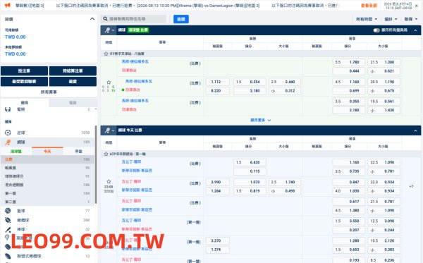
Task: Open sport selector in today tennis header
Action: 109,130
